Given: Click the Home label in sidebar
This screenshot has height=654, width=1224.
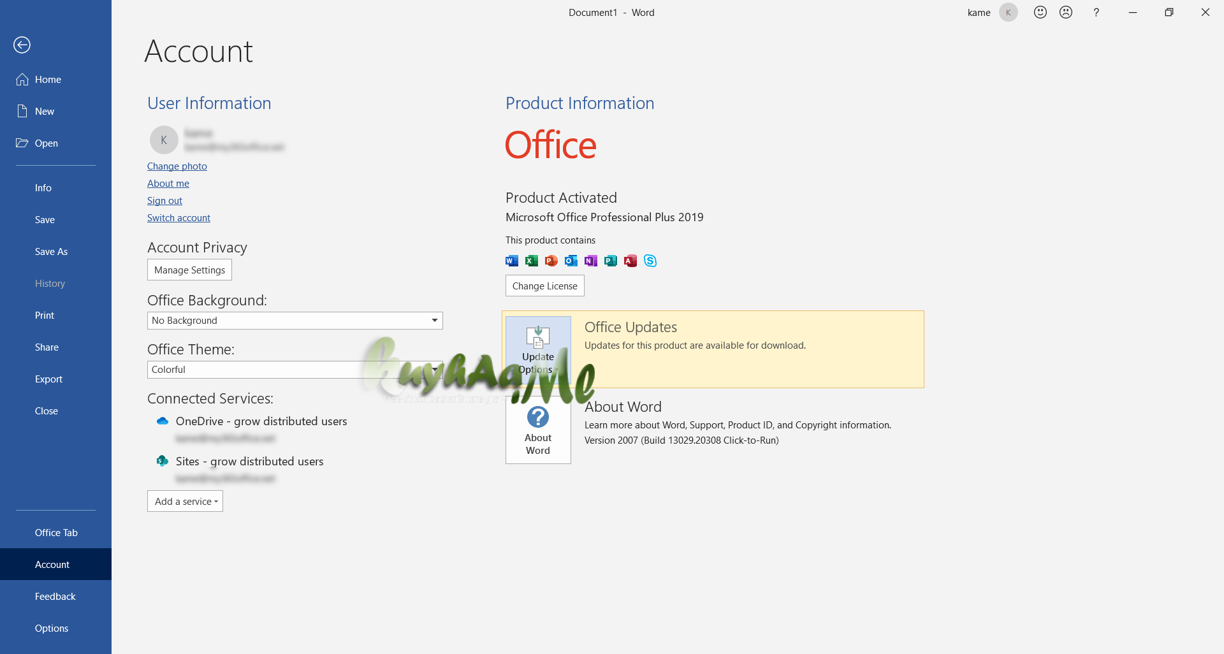Looking at the screenshot, I should point(48,80).
